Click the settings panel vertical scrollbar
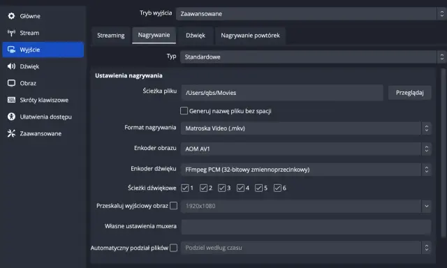The image size is (447, 268). pyautogui.click(x=443, y=153)
